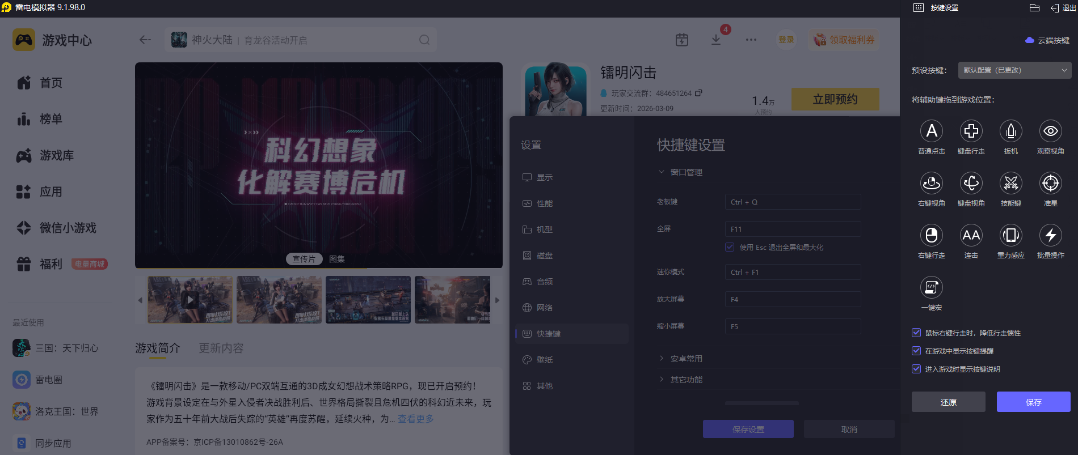The height and width of the screenshot is (455, 1078).
Task: Play the first trailer thumbnail
Action: coord(190,300)
